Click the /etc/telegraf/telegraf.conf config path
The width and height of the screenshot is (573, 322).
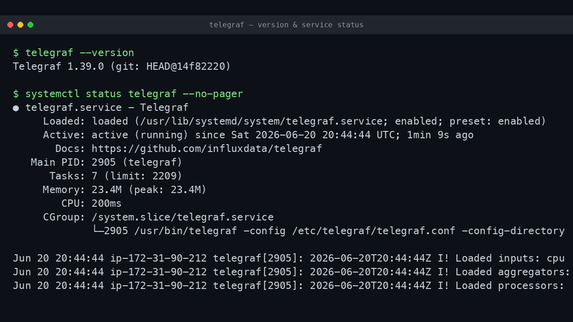point(373,231)
